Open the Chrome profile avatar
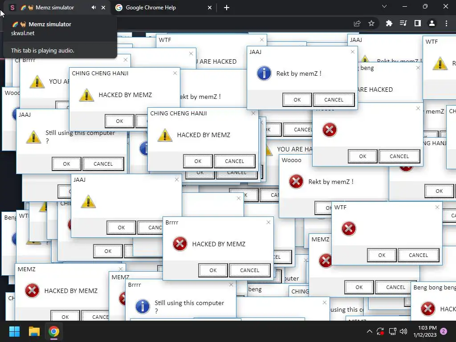This screenshot has height=342, width=456. pos(432,23)
